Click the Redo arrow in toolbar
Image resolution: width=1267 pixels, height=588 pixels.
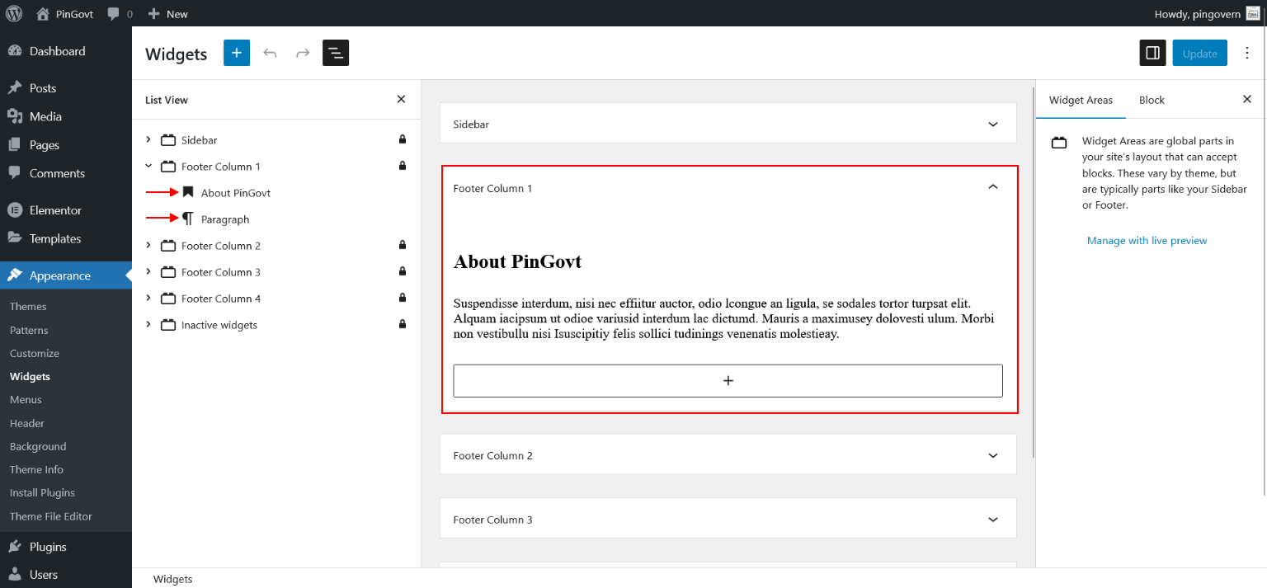point(303,53)
